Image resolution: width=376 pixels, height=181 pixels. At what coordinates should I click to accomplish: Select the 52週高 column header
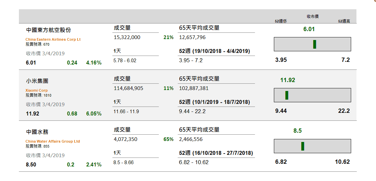(x=344, y=21)
